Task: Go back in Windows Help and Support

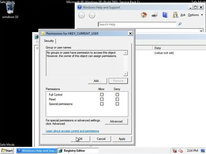Action: [81, 15]
